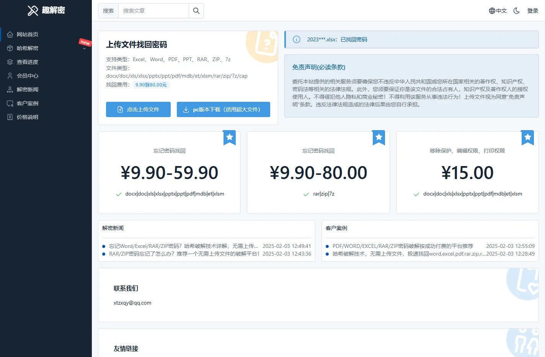The height and width of the screenshot is (357, 545).
Task: Open the 价格说明 menu item
Action: pos(46,117)
